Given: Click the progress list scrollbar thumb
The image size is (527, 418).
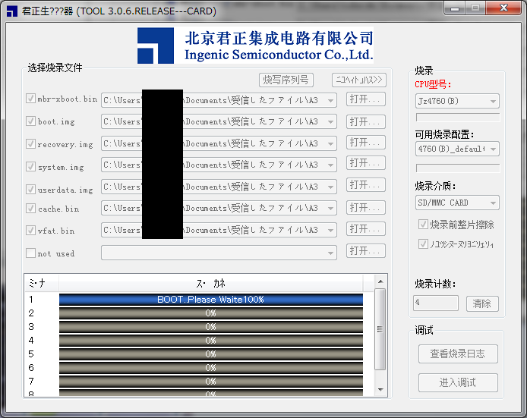Looking at the screenshot, I should tap(380, 329).
